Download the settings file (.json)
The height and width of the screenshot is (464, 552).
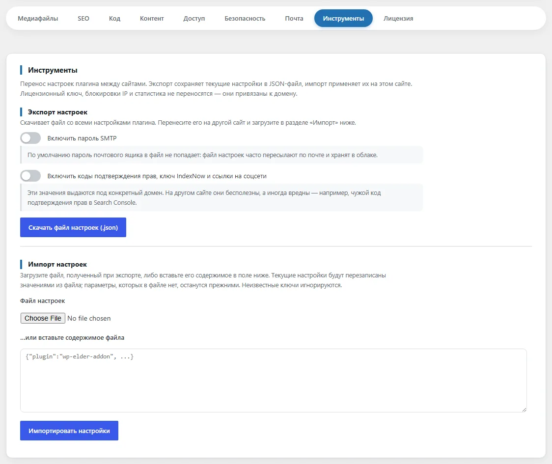click(x=73, y=227)
